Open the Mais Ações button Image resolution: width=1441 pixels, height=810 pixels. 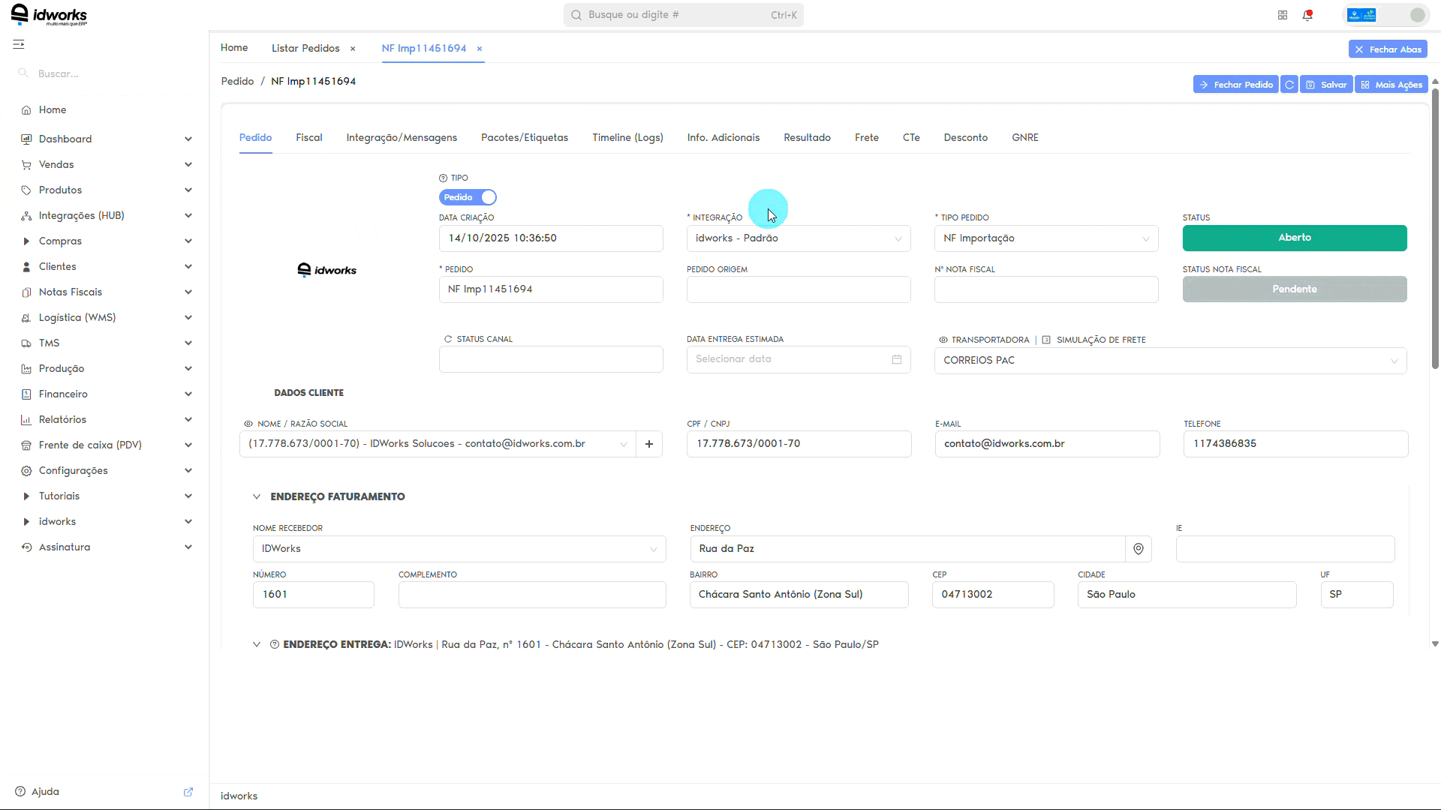1391,85
